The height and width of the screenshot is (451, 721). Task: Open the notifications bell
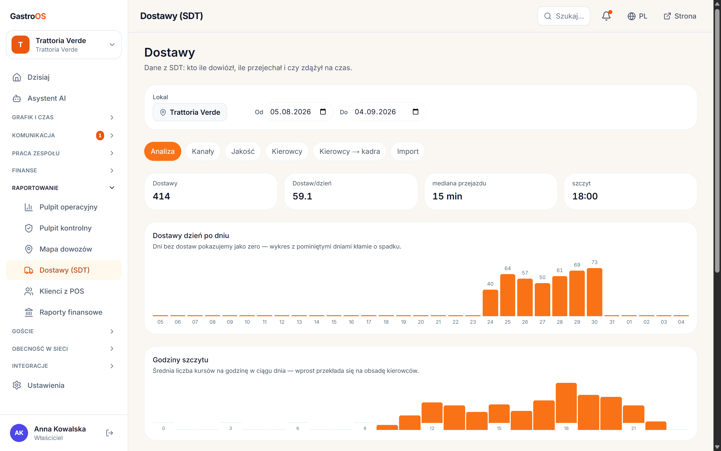606,16
